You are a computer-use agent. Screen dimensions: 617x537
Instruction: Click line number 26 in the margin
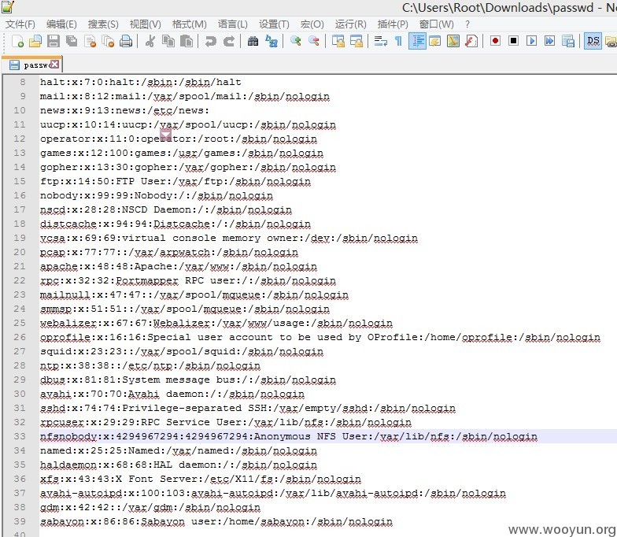(19, 337)
